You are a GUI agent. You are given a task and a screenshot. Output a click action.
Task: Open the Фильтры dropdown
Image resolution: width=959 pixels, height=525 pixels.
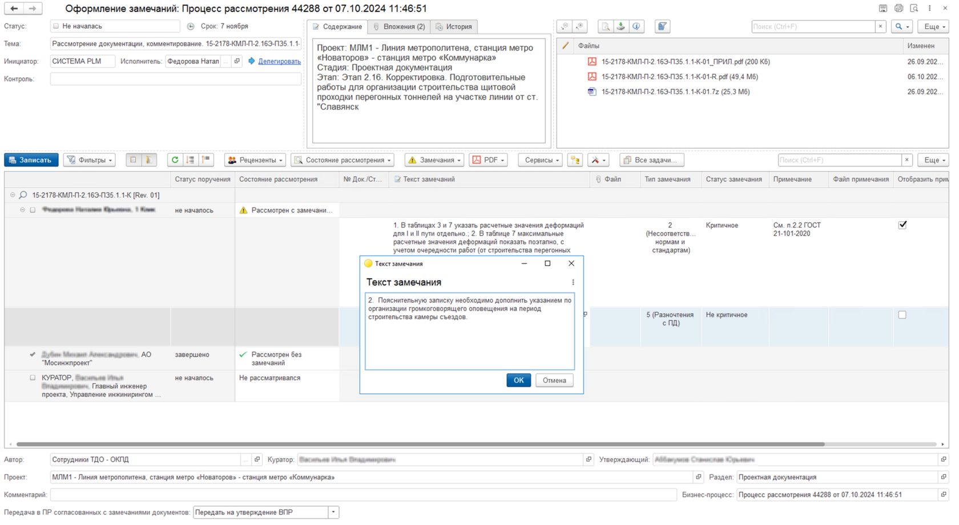coord(90,160)
